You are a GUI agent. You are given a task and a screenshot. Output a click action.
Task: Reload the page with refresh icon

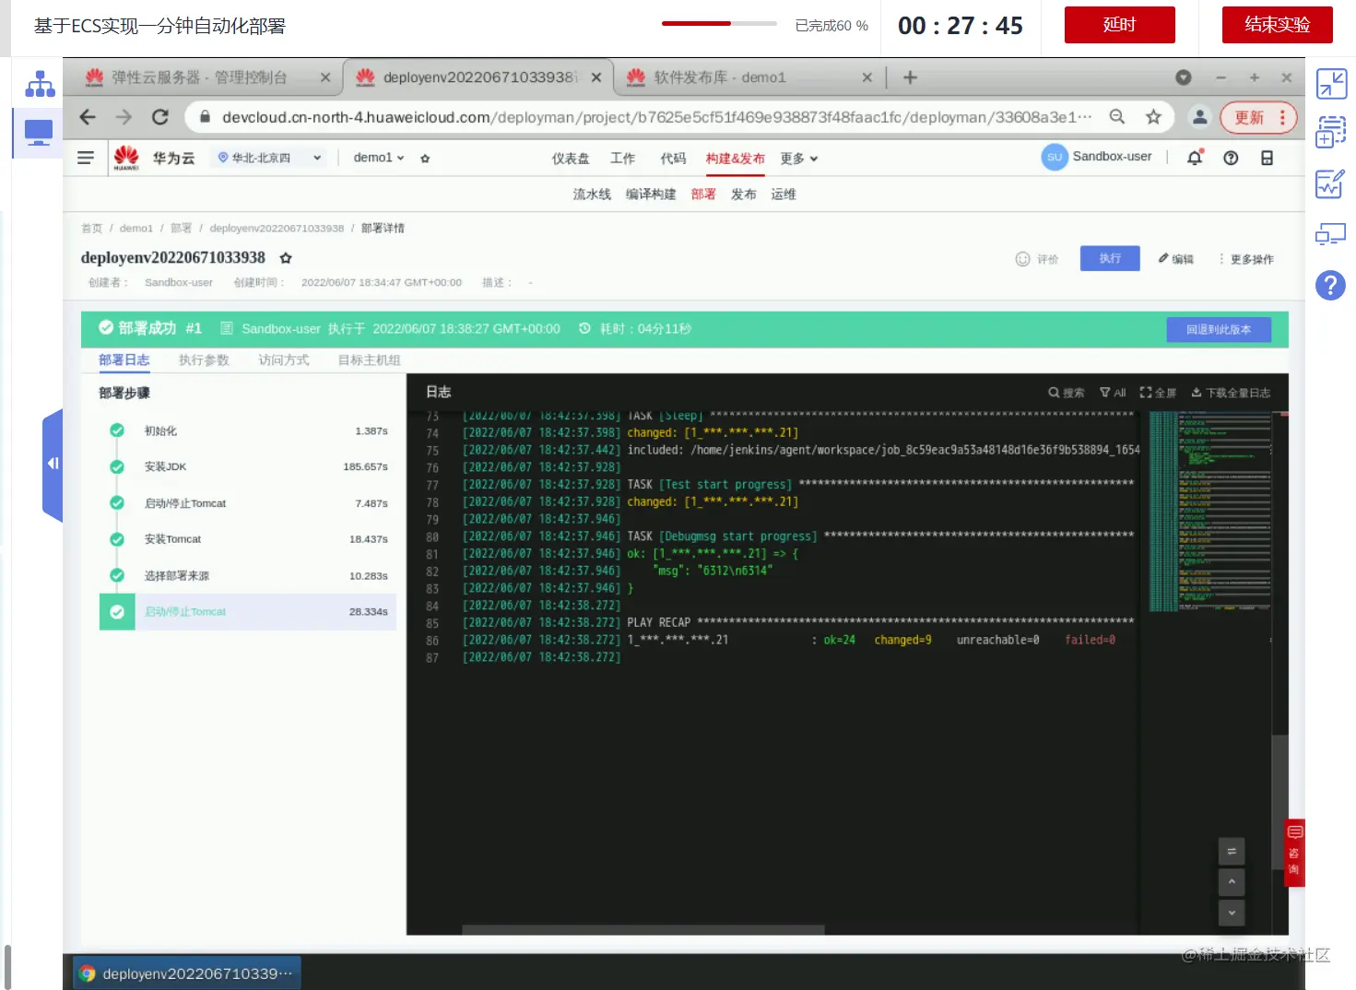pyautogui.click(x=160, y=117)
